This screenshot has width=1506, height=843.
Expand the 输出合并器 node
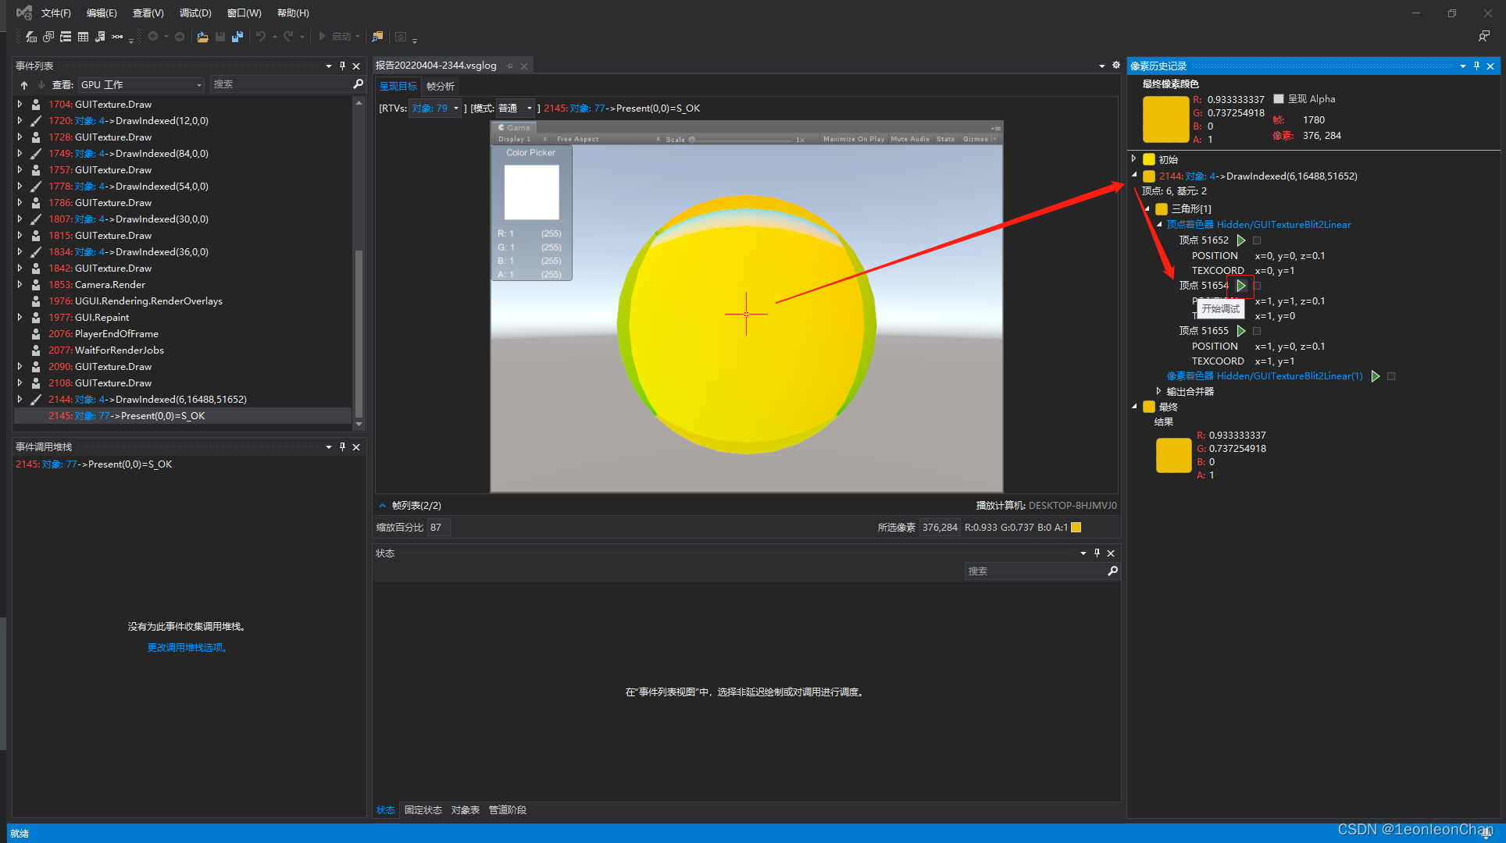tap(1158, 391)
